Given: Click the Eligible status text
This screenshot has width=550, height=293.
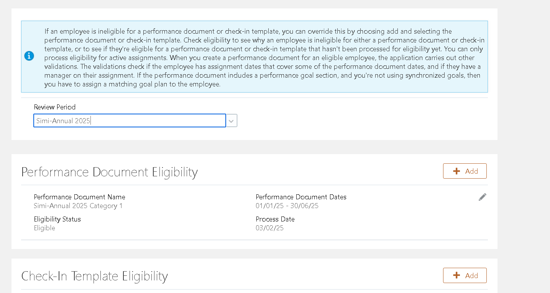Looking at the screenshot, I should tap(44, 228).
